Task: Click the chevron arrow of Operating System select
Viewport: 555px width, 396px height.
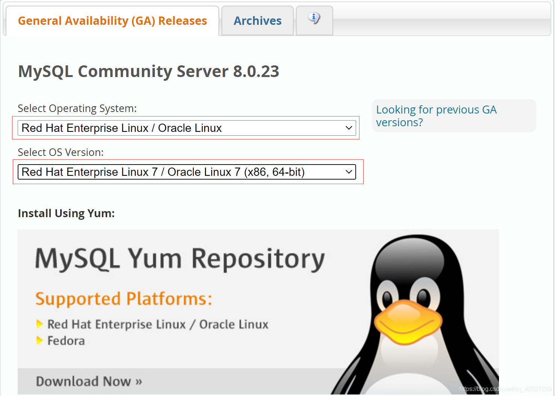Action: click(x=349, y=128)
